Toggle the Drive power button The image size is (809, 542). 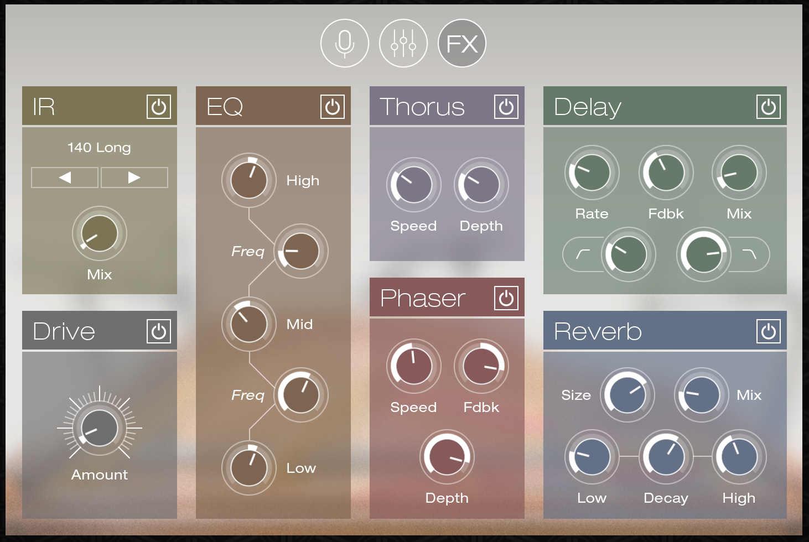159,331
